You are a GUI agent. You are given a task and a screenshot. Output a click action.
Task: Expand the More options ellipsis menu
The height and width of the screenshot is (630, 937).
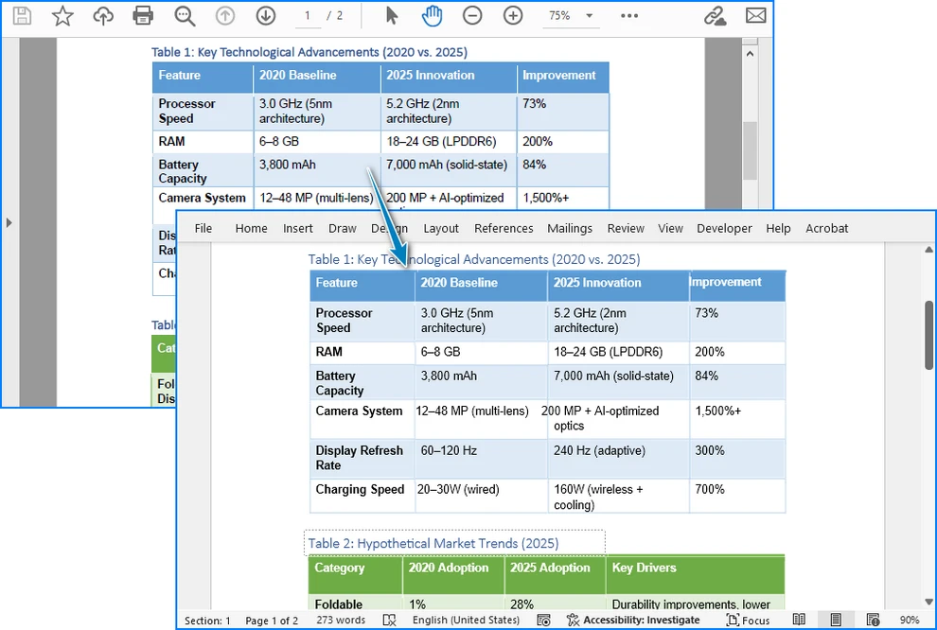click(629, 15)
